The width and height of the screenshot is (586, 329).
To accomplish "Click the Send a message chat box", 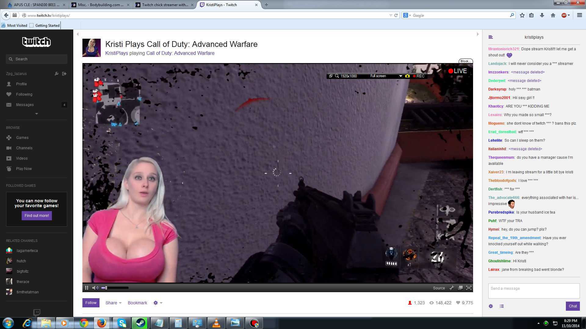I will tap(534, 291).
